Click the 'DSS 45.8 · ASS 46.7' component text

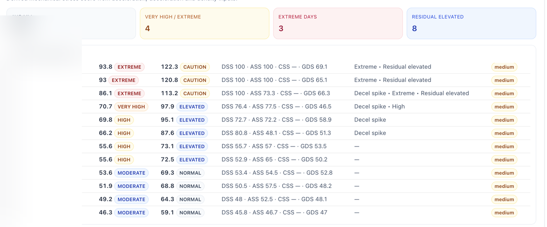[274, 212]
